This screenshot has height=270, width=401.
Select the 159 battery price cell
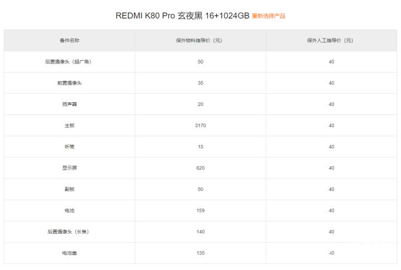click(x=200, y=210)
